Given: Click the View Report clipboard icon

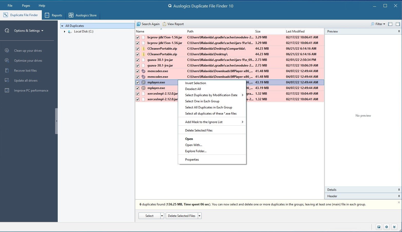Looking at the screenshot, I should tap(164, 24).
